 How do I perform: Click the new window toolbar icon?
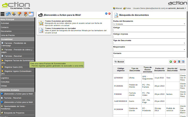31,14
